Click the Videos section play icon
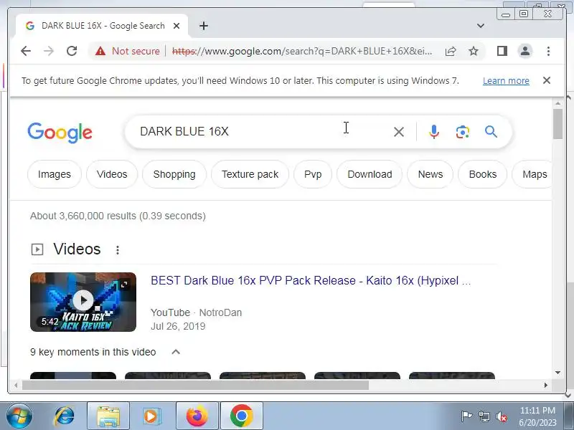 tap(37, 249)
